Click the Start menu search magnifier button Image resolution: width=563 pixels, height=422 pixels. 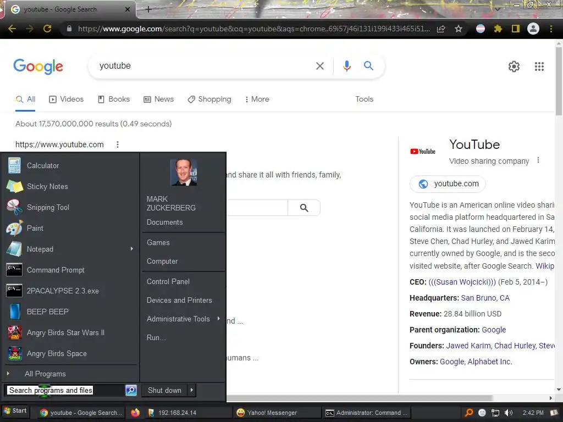[x=131, y=390]
